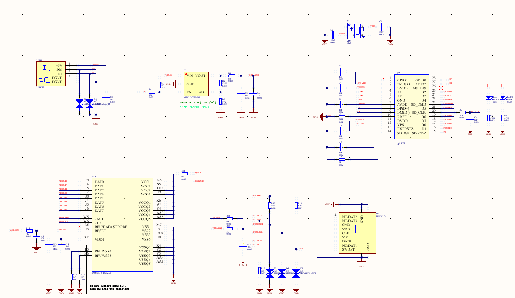515x298 pixels.
Task: Select capacitor C4 by the USB connector
Action: click(x=106, y=97)
